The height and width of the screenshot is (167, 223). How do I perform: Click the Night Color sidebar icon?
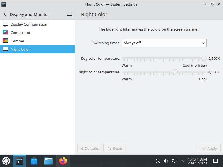point(5,49)
